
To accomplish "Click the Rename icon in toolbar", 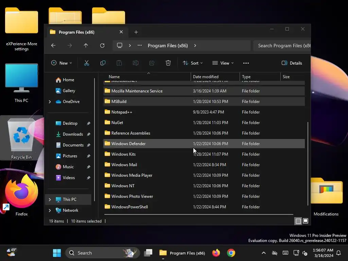I will (135, 63).
